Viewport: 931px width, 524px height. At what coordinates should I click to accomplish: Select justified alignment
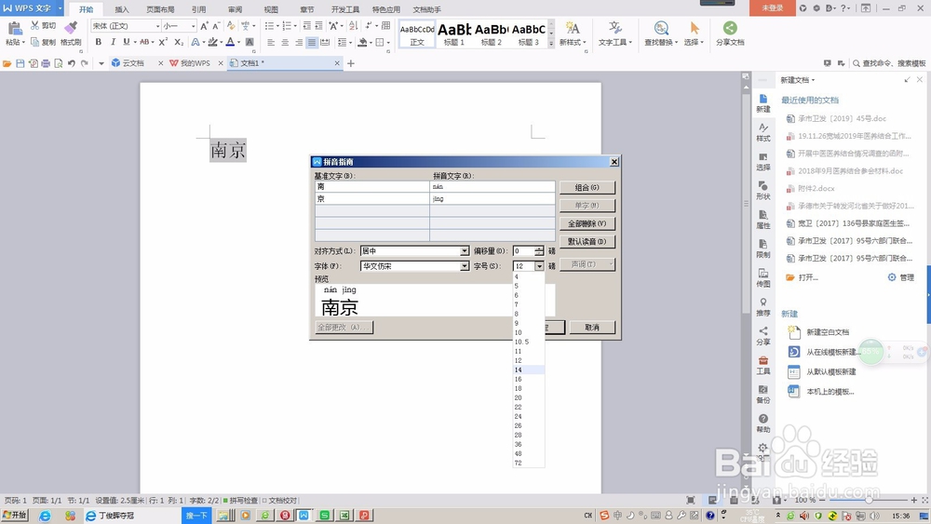(311, 42)
